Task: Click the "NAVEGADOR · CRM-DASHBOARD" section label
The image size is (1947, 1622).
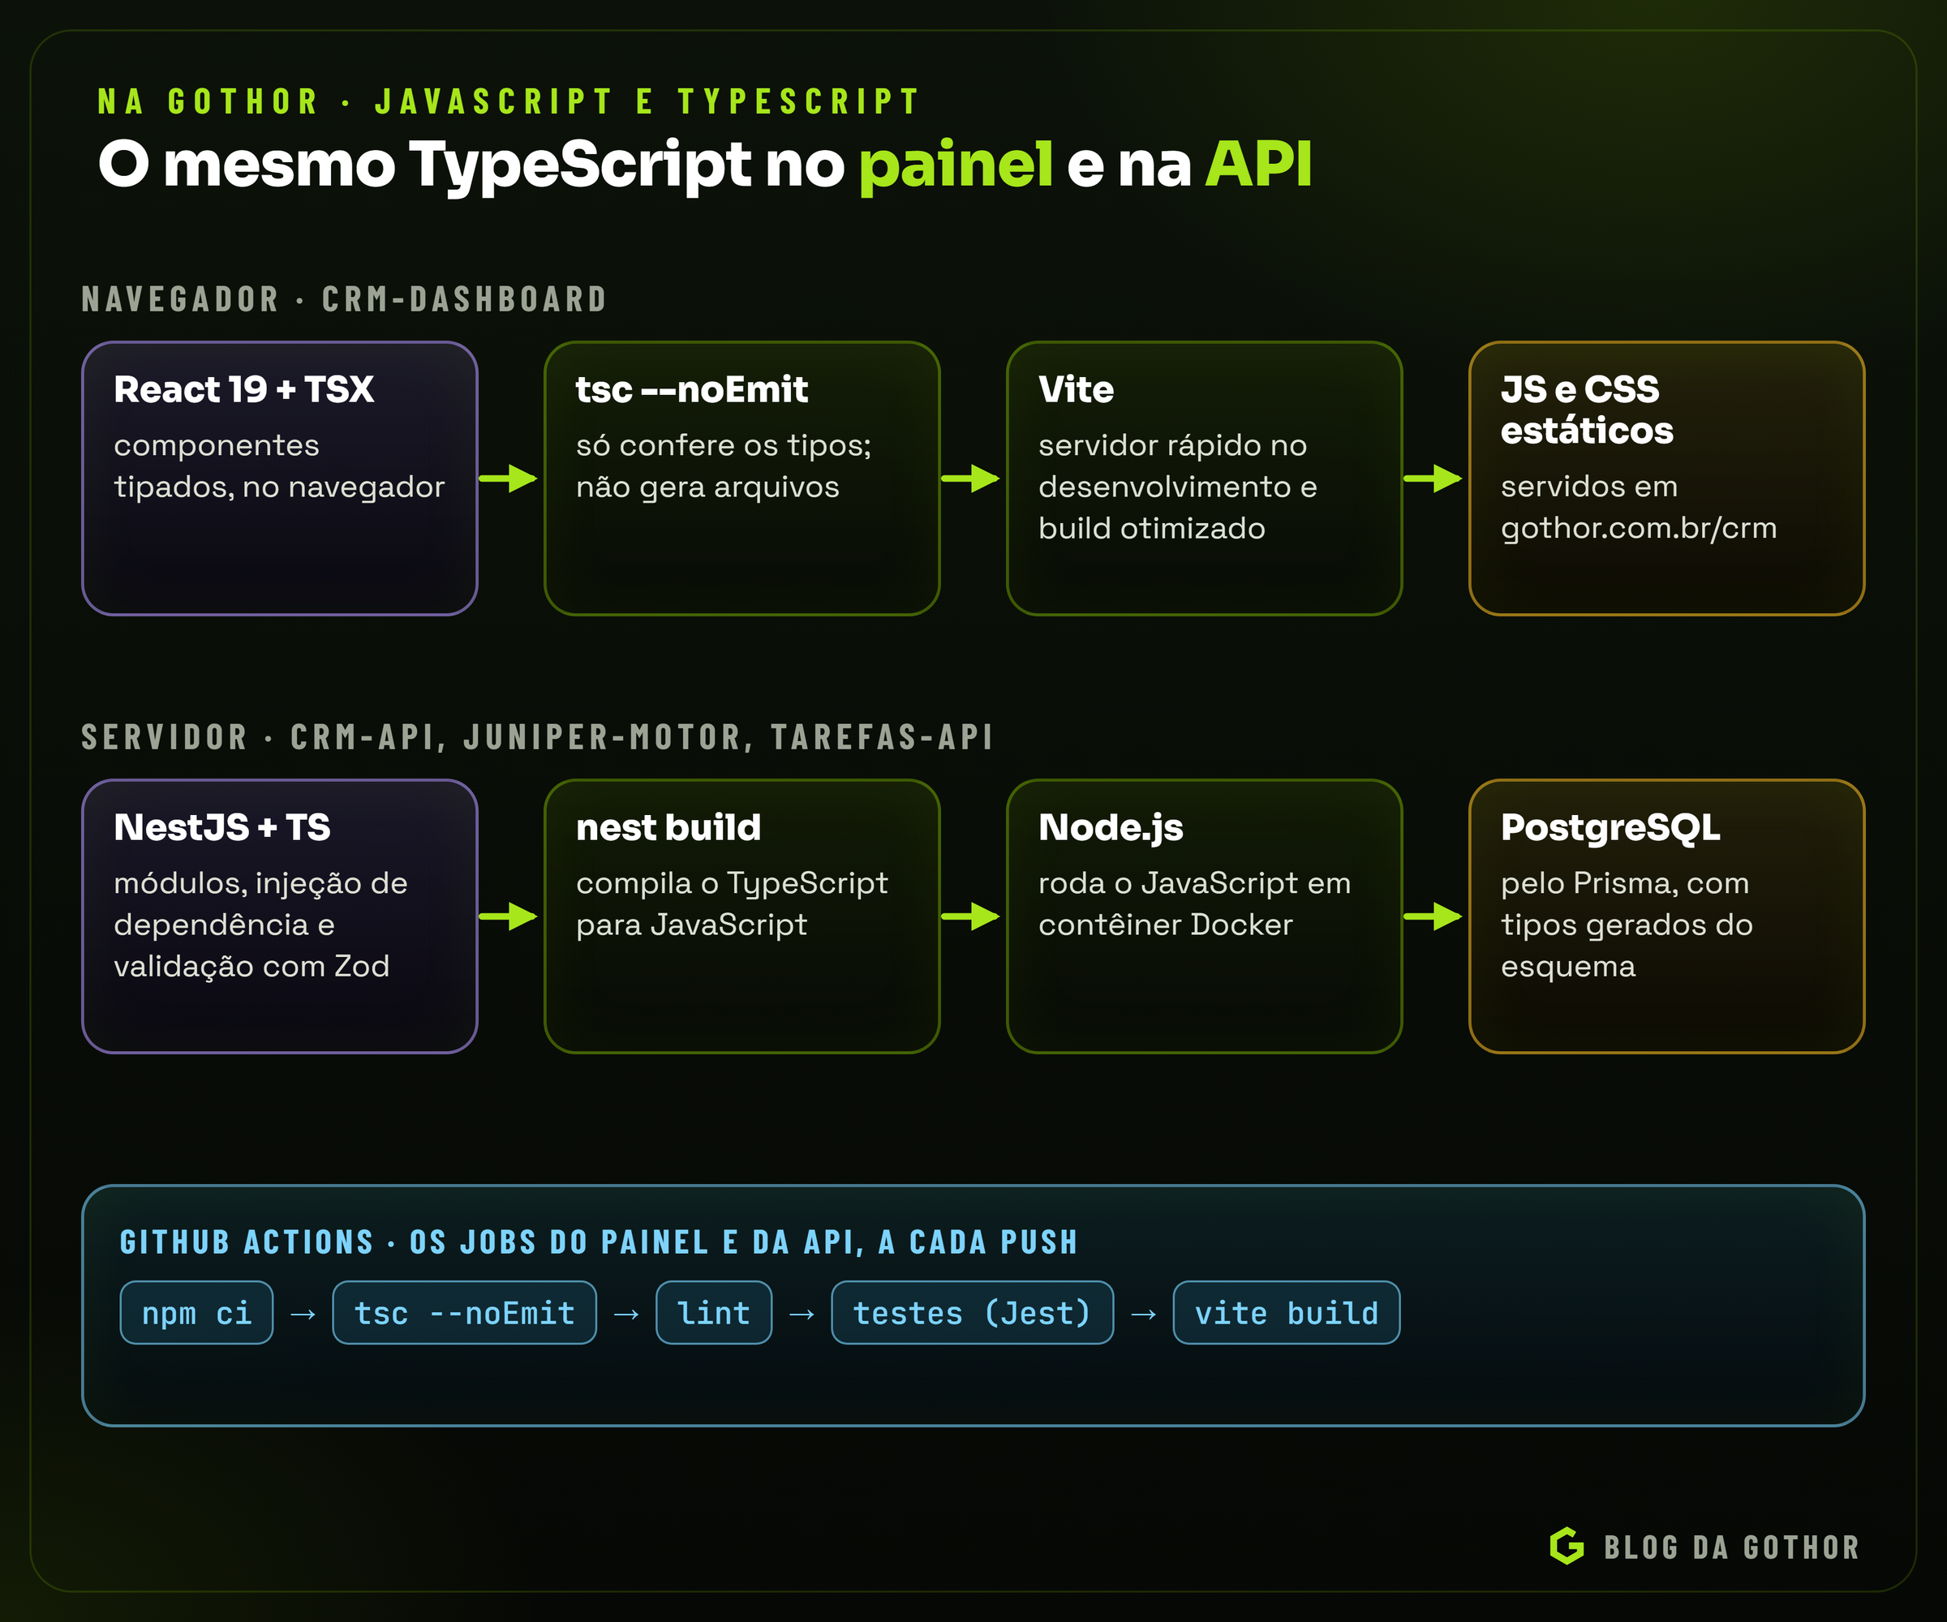Action: coord(344,298)
